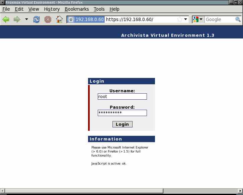Screen dimensions: 243x195
Task: Go back with the green Back arrow
Action: 6,19
